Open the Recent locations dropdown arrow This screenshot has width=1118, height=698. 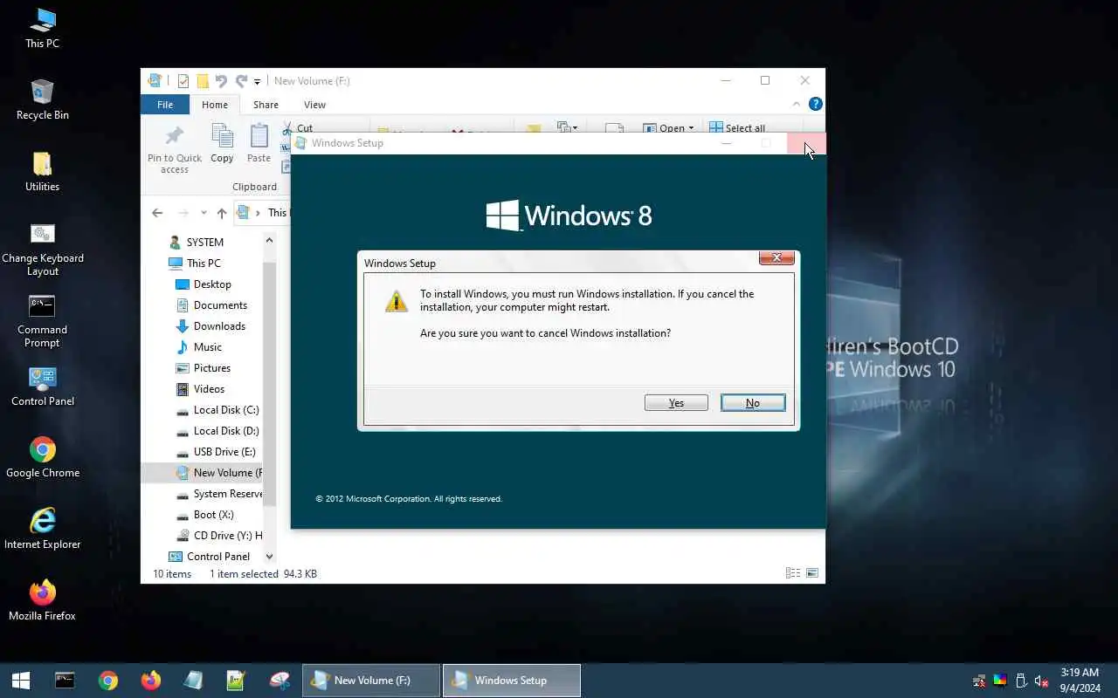coord(204,213)
